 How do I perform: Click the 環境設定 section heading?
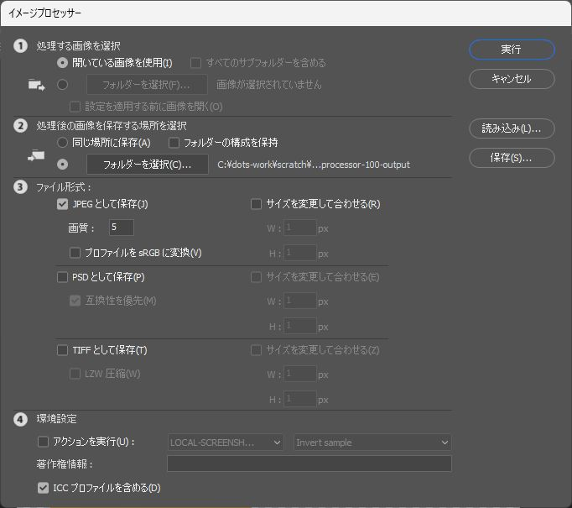coord(56,419)
